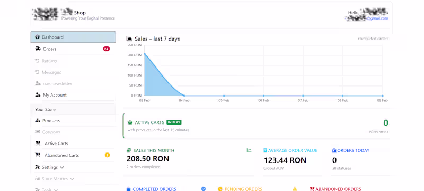The image size is (424, 191).
Task: Click the '200 RON' axis label
Action: pyautogui.click(x=134, y=55)
